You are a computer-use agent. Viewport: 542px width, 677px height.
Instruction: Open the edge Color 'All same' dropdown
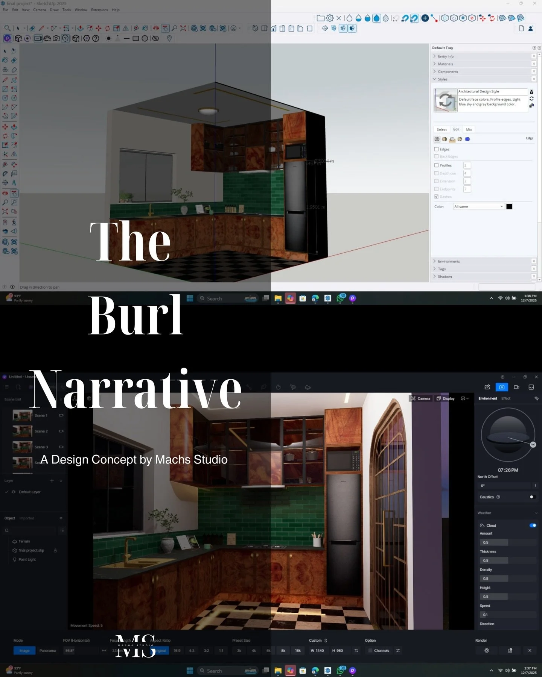478,206
